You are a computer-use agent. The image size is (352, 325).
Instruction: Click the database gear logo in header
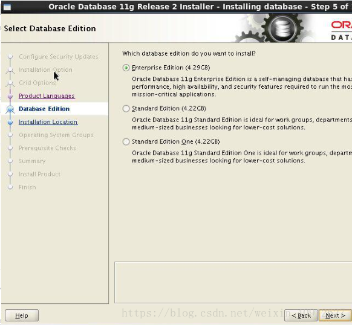[x=282, y=28]
